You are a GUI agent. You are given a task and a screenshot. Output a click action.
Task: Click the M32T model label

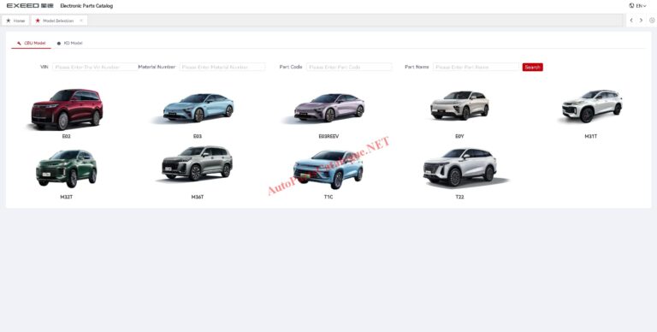click(x=66, y=197)
